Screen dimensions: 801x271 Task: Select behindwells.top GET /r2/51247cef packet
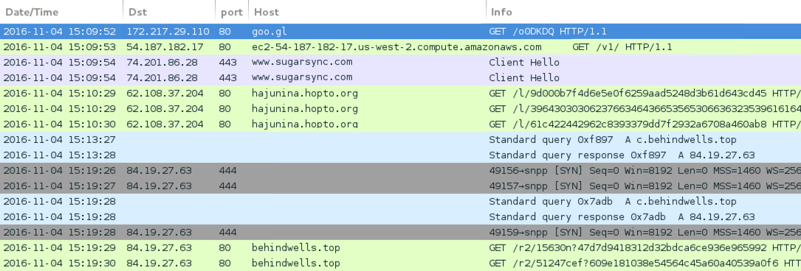[400, 264]
